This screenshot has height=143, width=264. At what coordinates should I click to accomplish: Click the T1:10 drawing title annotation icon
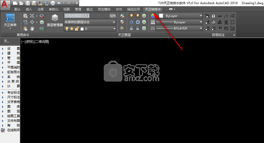click(232, 28)
